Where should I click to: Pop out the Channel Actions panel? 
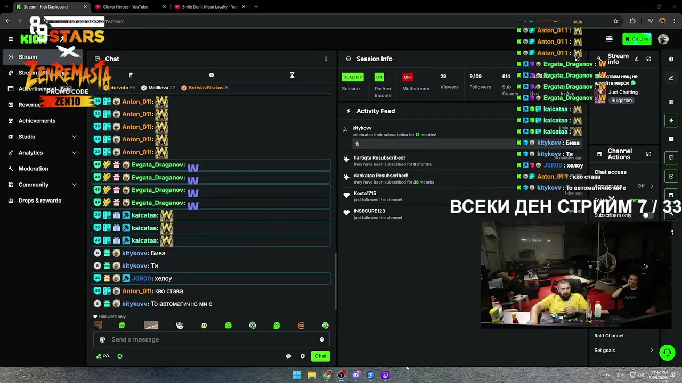(x=648, y=154)
